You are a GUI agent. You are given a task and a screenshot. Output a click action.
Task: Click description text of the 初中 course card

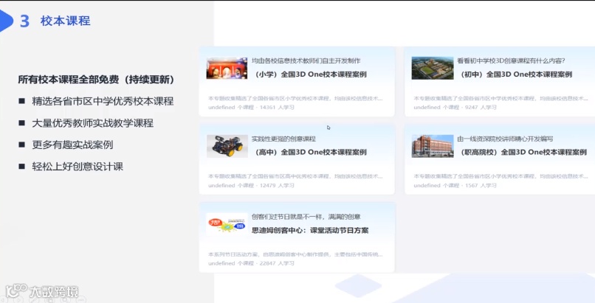pyautogui.click(x=501, y=99)
